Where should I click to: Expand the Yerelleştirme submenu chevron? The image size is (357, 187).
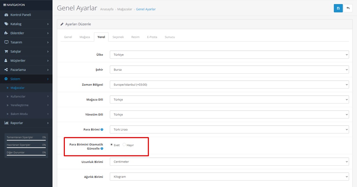click(48, 105)
